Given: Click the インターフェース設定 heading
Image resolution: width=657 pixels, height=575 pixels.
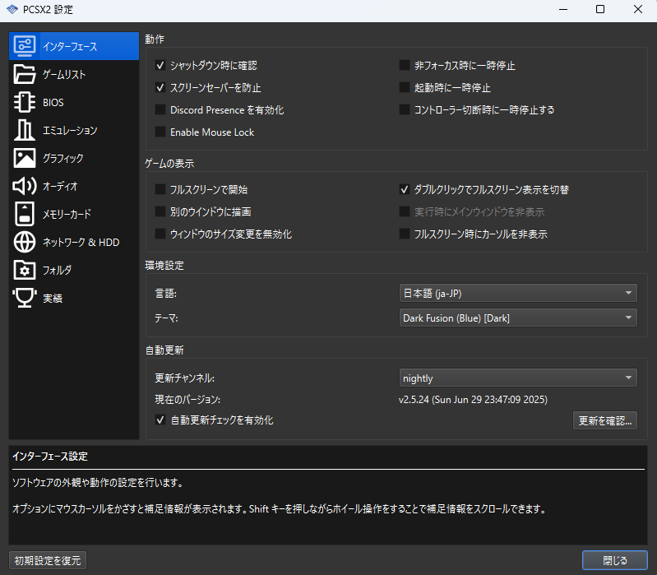Looking at the screenshot, I should pyautogui.click(x=50, y=456).
